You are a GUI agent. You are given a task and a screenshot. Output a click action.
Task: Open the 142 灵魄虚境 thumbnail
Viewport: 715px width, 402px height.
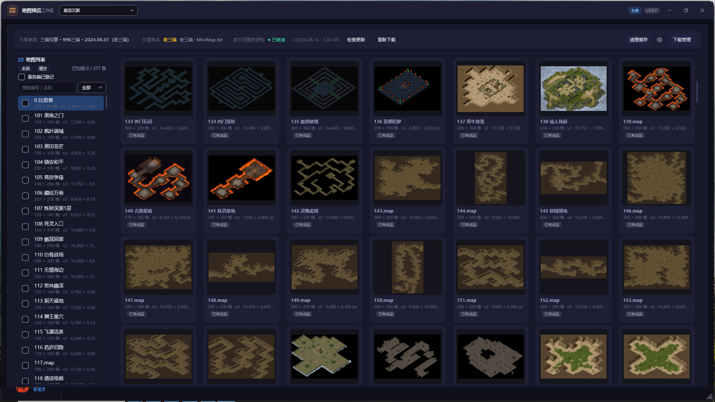coord(324,178)
